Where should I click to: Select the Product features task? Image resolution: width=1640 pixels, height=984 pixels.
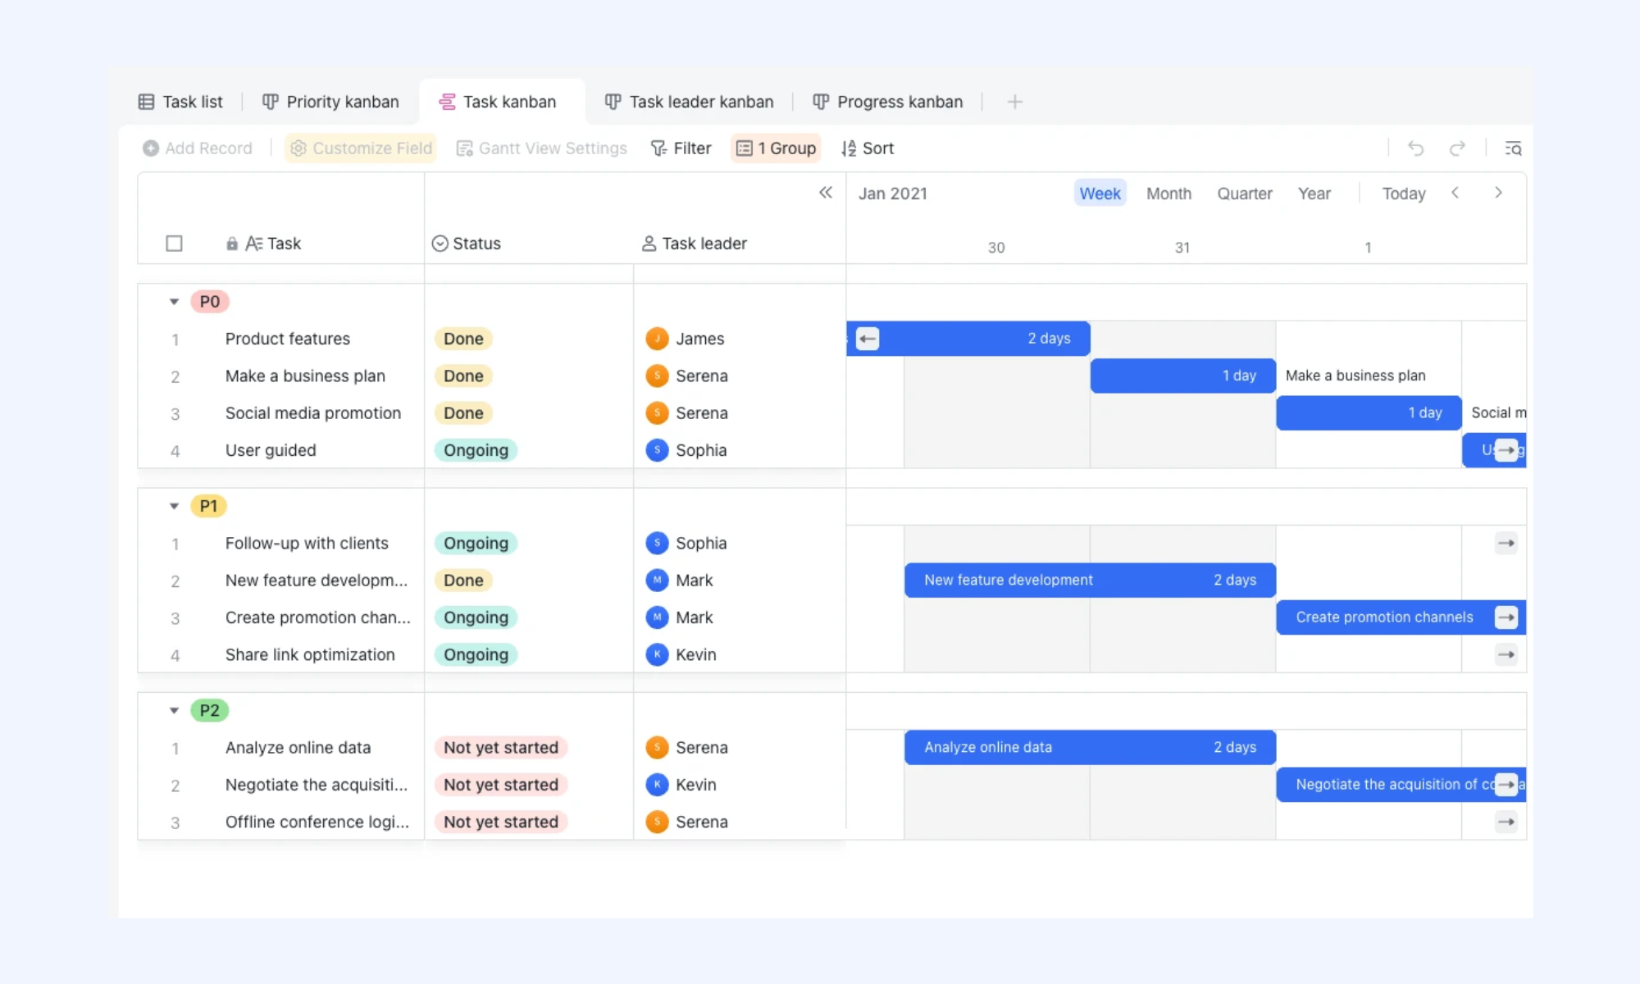[x=287, y=339]
